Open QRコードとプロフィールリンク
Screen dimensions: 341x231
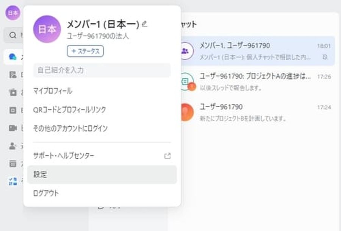[70, 110]
